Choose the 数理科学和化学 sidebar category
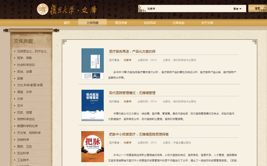The image size is (267, 166). (x=27, y=126)
